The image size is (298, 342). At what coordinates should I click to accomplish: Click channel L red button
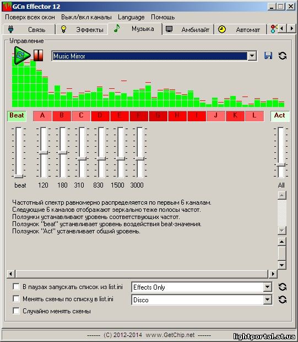[x=254, y=116]
